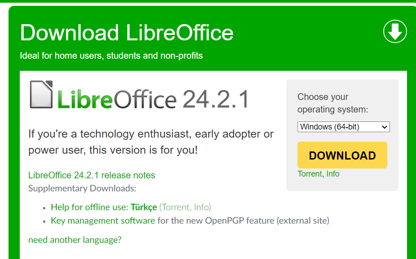416x259 pixels.
Task: Download Help for offline use Türkçe
Action: (x=104, y=207)
